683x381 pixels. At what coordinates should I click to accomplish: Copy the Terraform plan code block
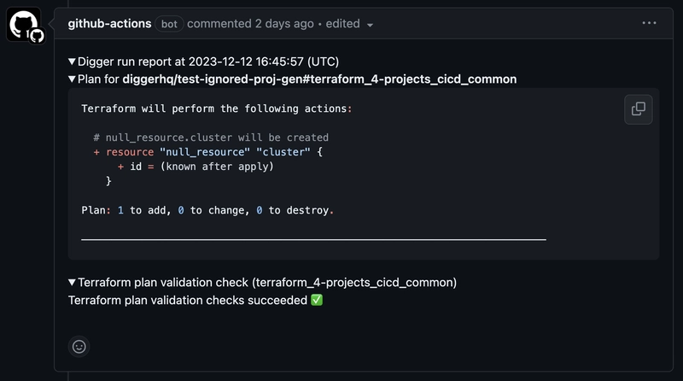click(x=638, y=109)
